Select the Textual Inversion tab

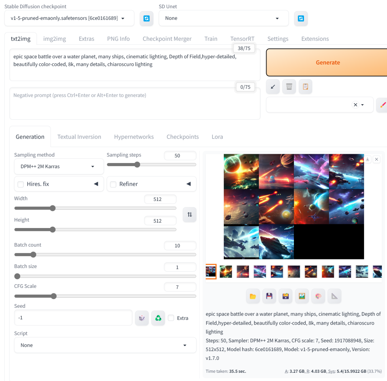click(x=79, y=137)
